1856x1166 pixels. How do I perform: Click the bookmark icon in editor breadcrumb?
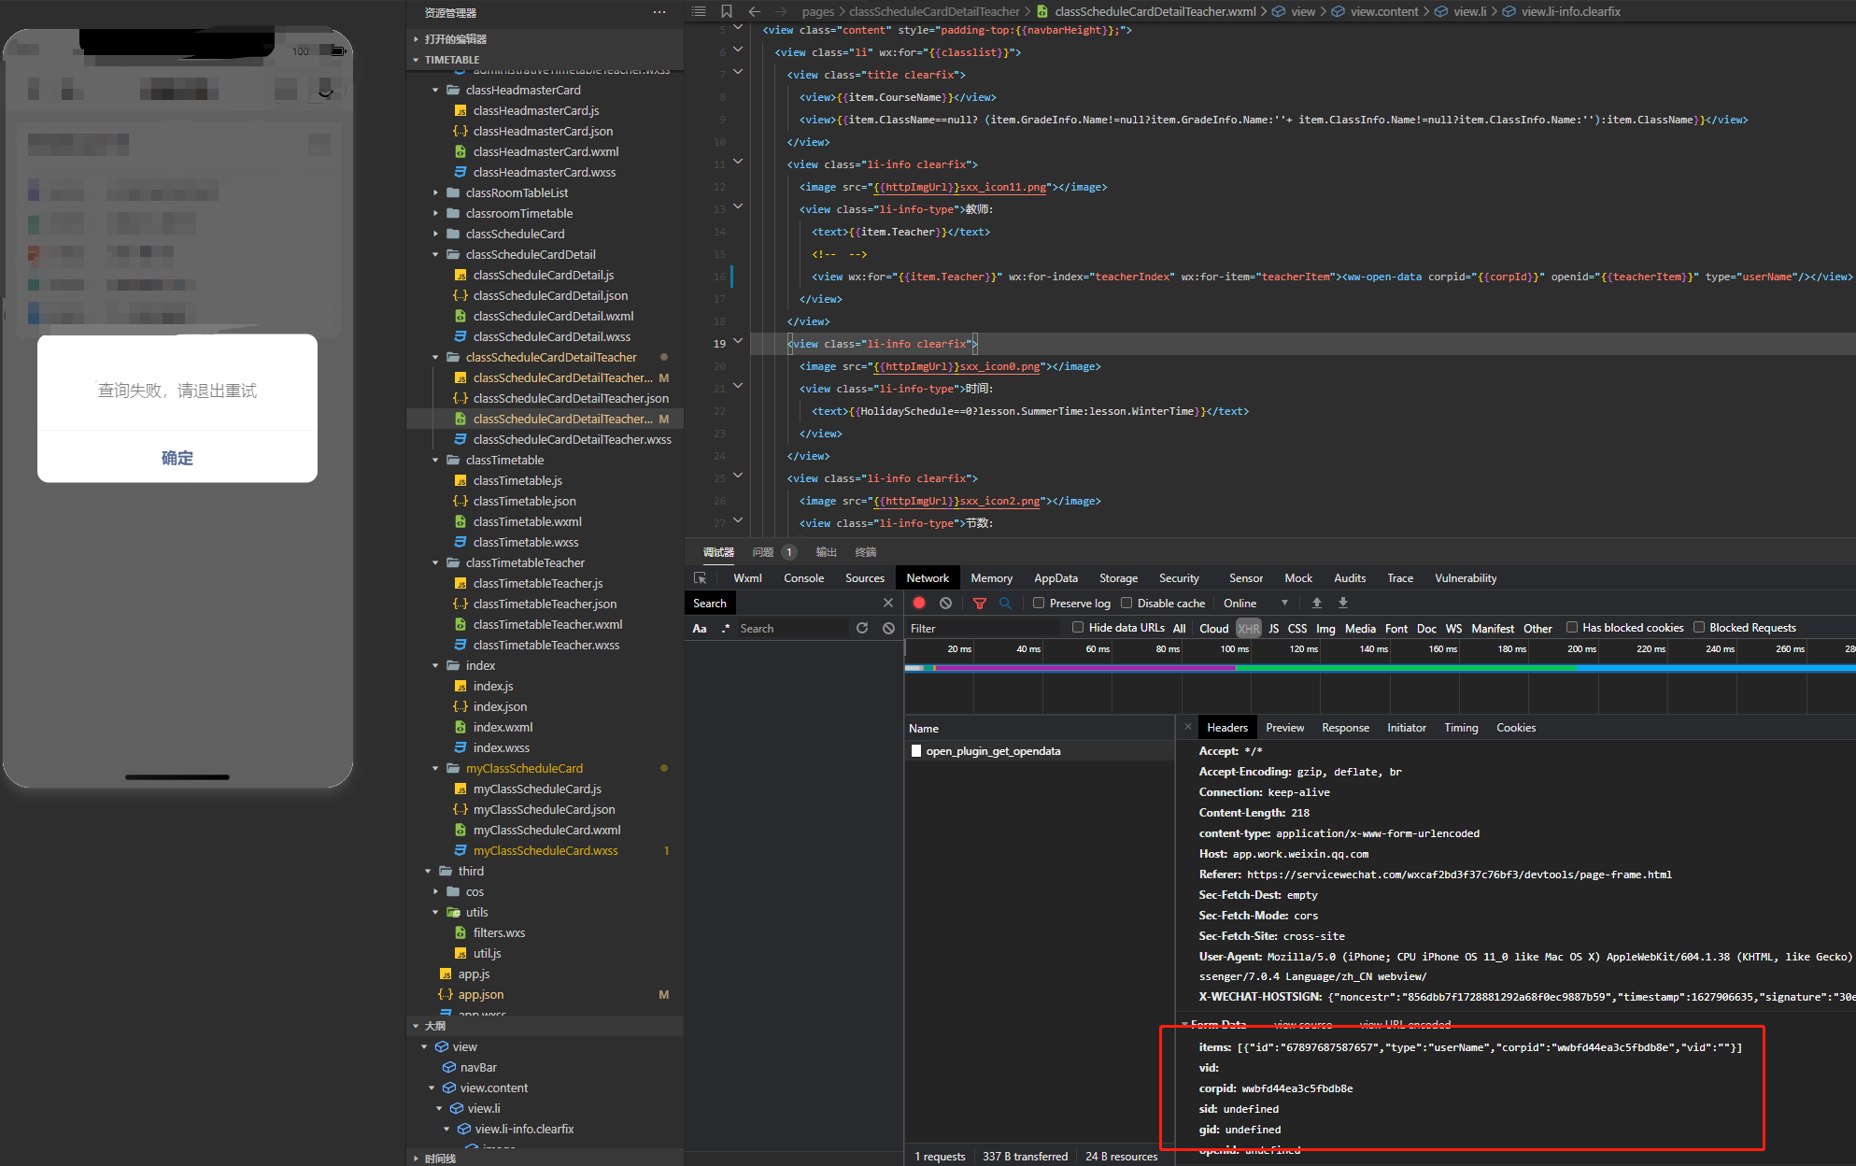coord(726,11)
